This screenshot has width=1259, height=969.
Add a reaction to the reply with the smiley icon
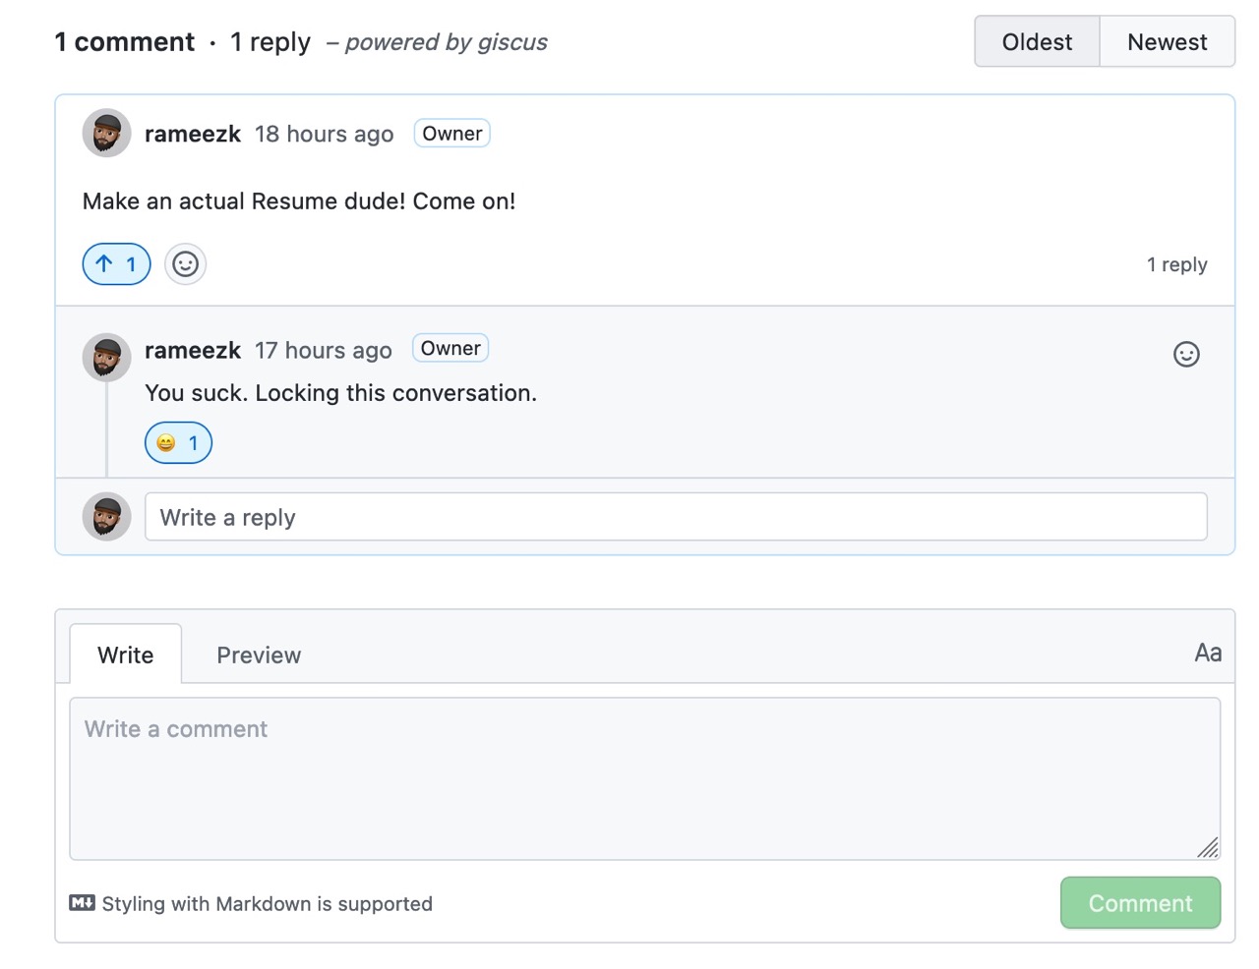point(1186,354)
